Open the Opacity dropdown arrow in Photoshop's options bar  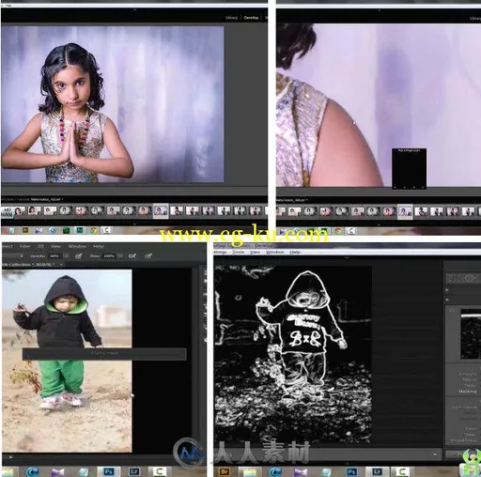[x=66, y=256]
